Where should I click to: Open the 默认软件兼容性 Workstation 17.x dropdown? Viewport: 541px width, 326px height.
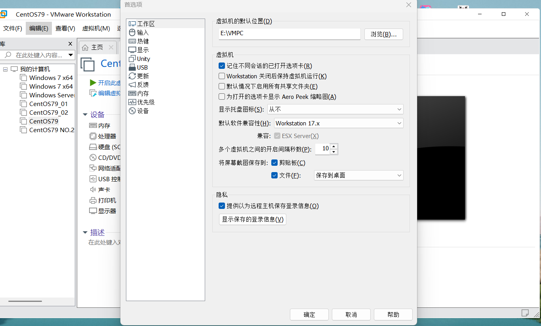[x=339, y=123]
